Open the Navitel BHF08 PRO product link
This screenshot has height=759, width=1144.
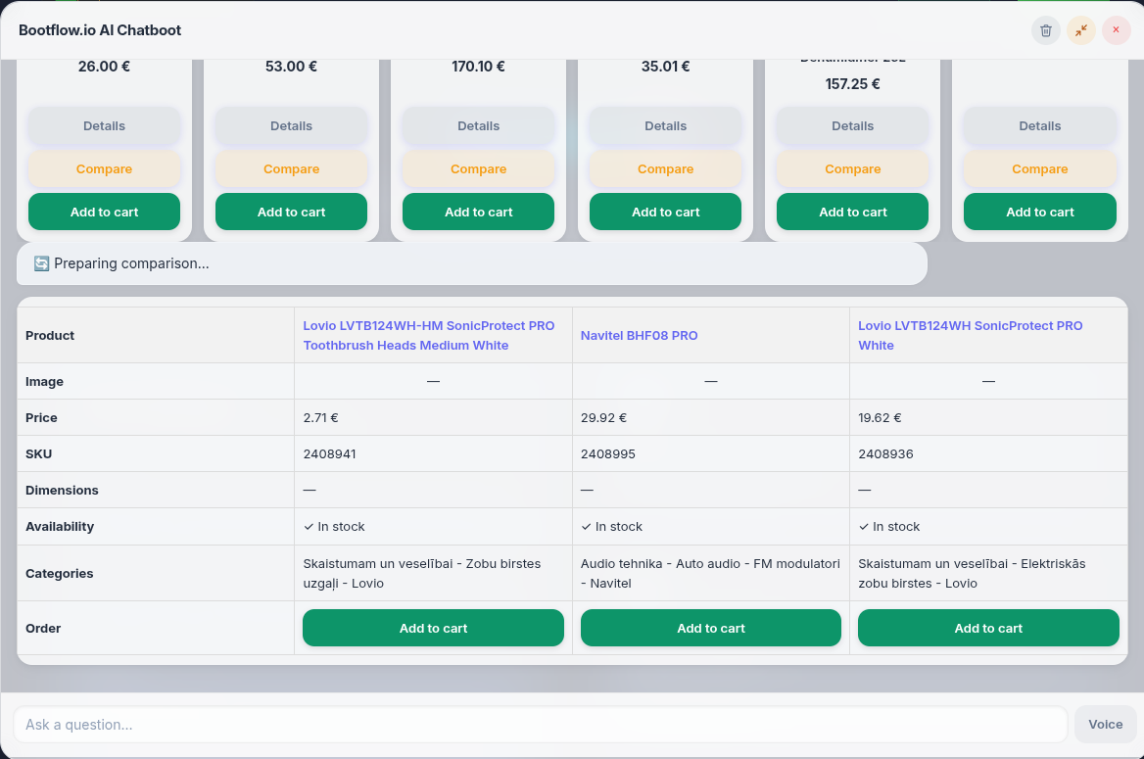point(640,336)
